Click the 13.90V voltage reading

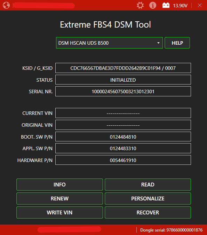[180, 6]
